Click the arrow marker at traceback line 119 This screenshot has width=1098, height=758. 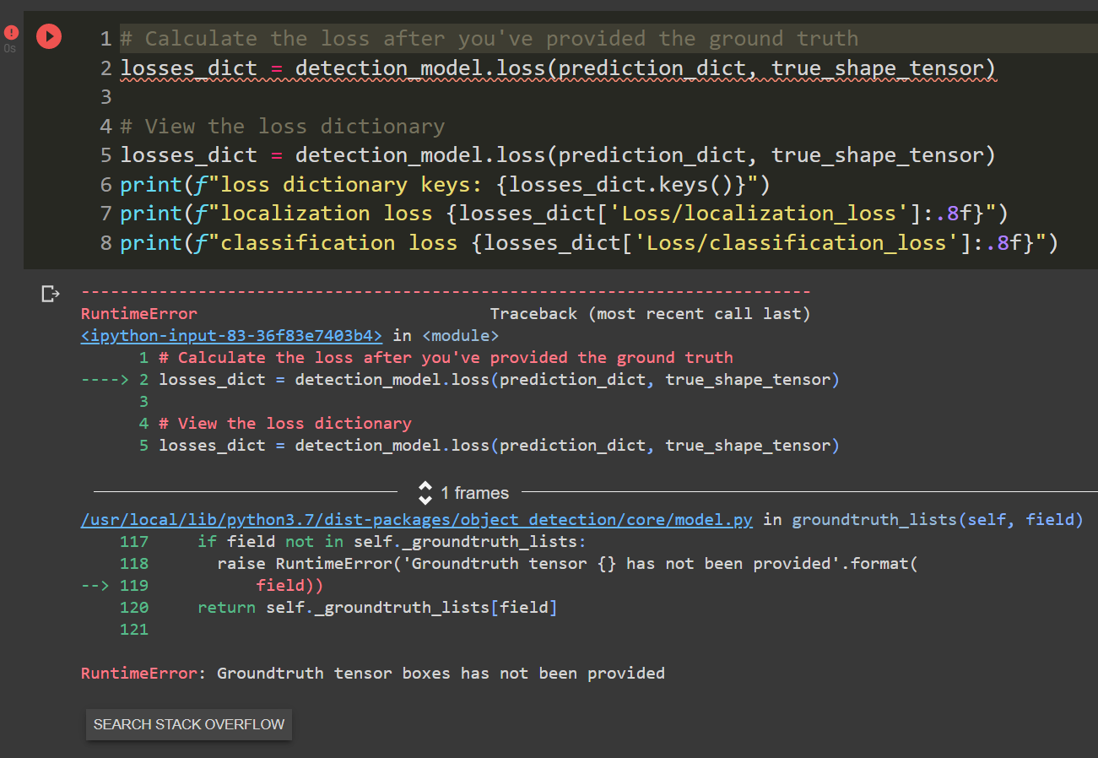(95, 585)
